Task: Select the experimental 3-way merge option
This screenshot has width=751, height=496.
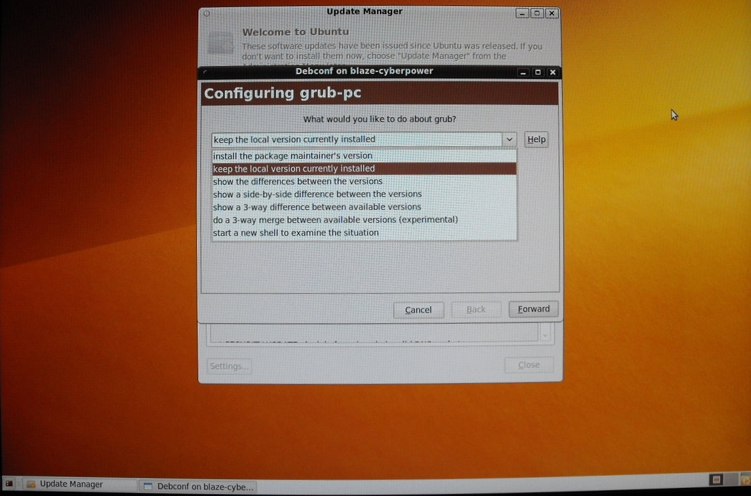Action: (335, 219)
